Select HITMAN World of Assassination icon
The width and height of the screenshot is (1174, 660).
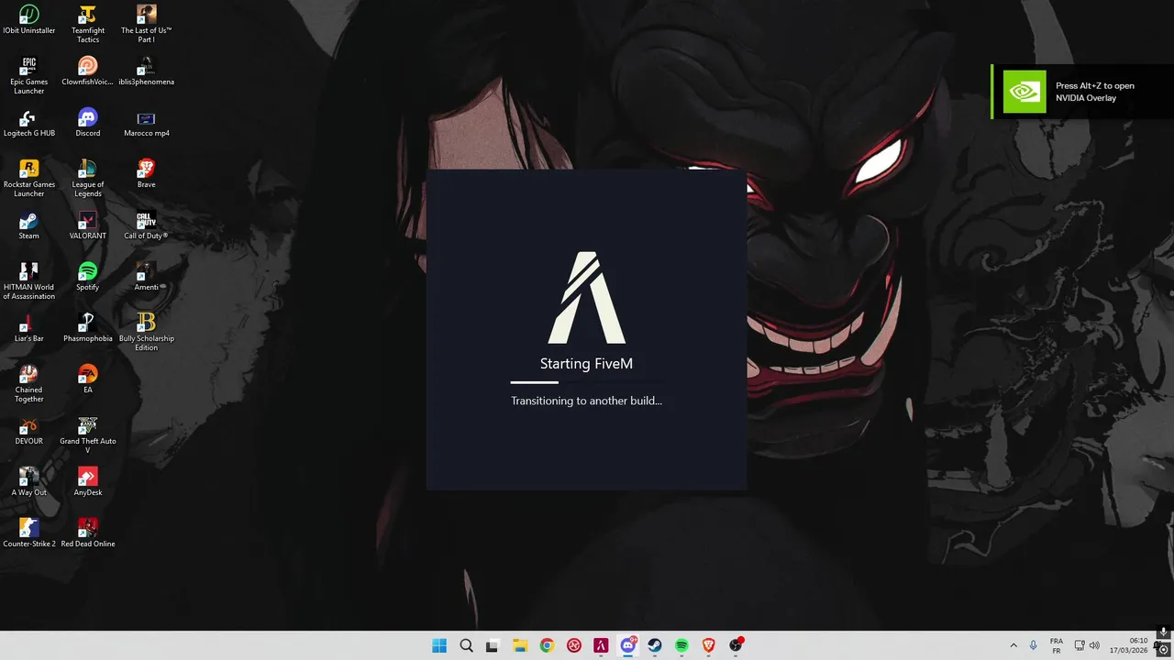coord(28,280)
